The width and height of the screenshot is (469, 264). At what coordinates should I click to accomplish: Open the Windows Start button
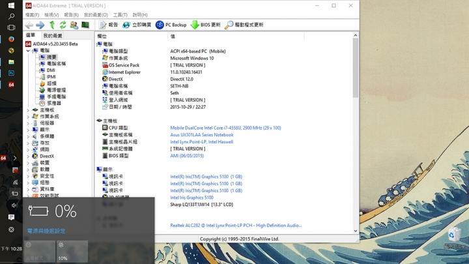11,5
